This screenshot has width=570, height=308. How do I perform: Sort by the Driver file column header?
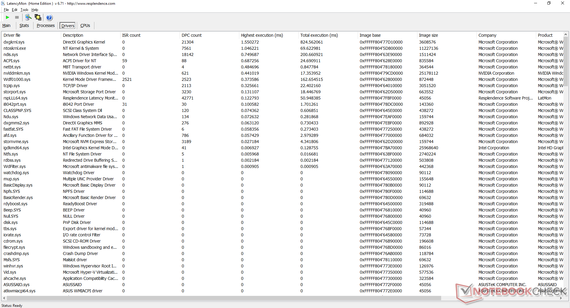31,35
